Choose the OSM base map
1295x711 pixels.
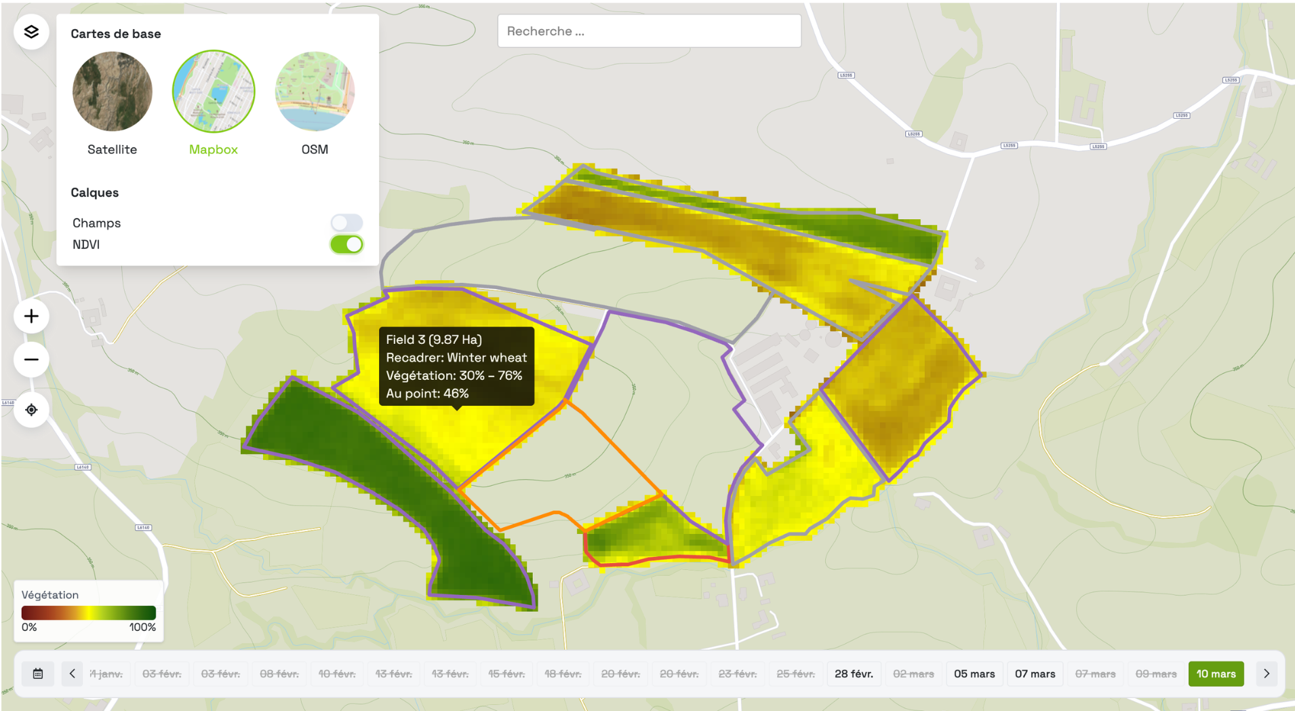[315, 92]
